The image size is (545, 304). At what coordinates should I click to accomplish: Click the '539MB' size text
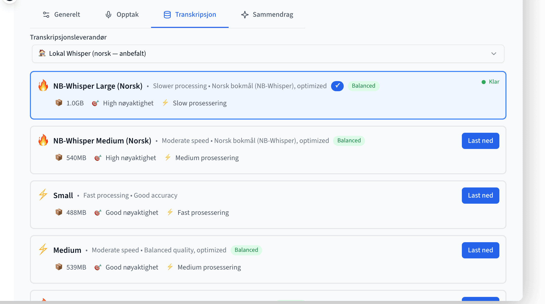(x=76, y=267)
